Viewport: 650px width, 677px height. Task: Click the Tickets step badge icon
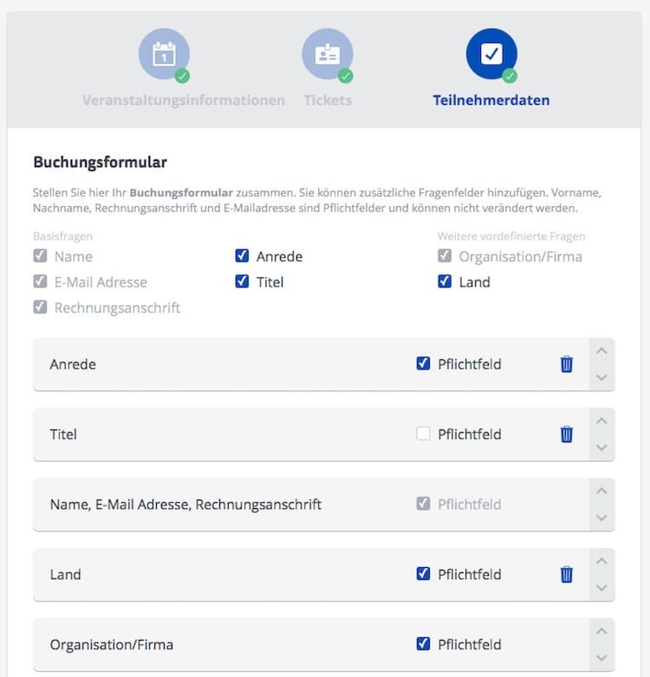tap(328, 55)
